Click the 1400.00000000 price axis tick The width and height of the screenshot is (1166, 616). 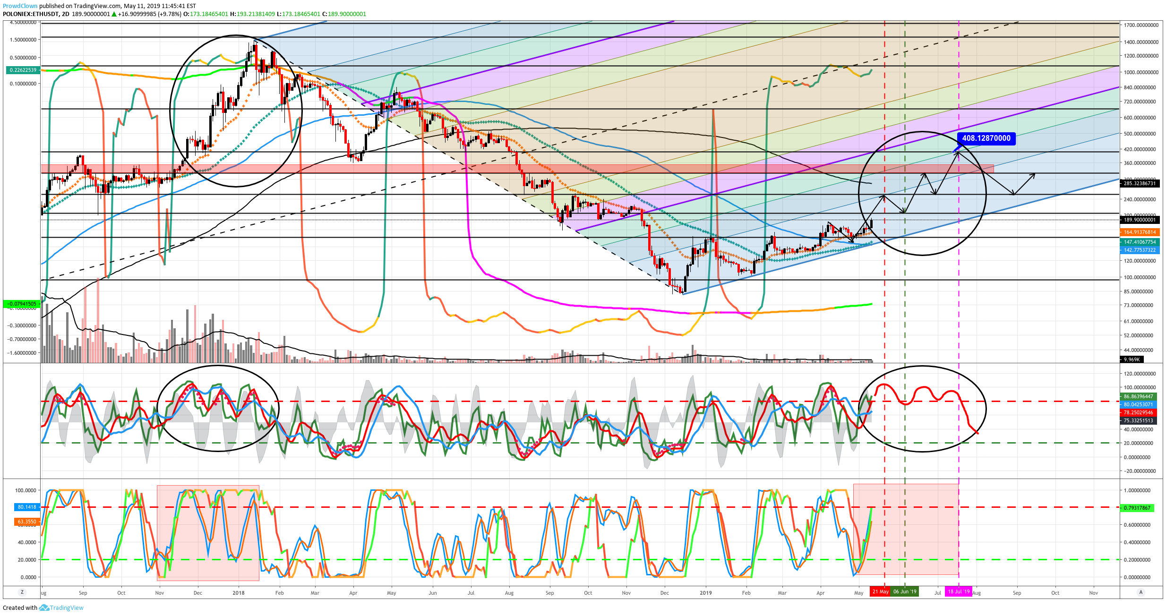[x=1140, y=42]
